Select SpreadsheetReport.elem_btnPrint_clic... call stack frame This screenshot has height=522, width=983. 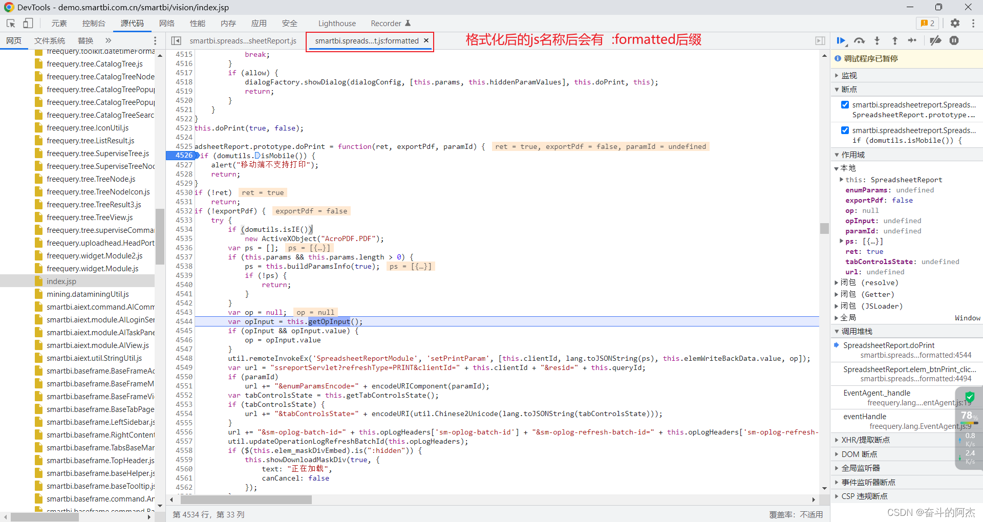907,374
